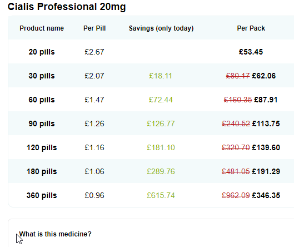Click the £346.35 pack price
The height and width of the screenshot is (247, 294).
266,195
